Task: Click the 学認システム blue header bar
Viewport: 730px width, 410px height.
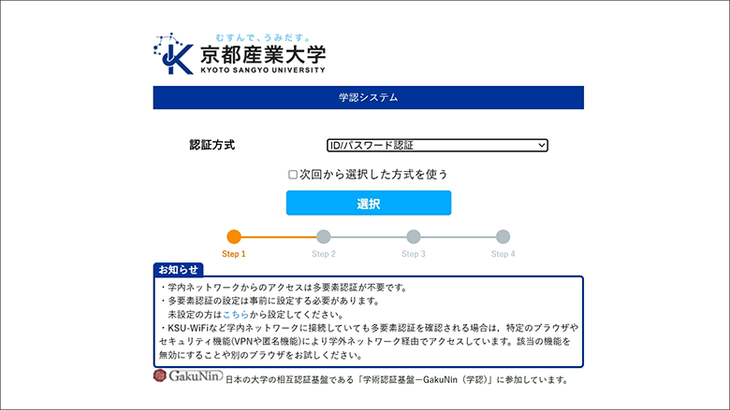Action: tap(369, 97)
